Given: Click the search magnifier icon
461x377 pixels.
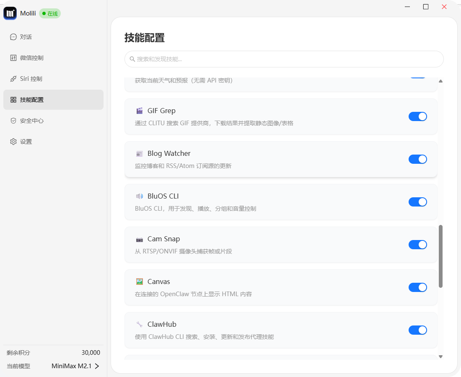Looking at the screenshot, I should (132, 59).
